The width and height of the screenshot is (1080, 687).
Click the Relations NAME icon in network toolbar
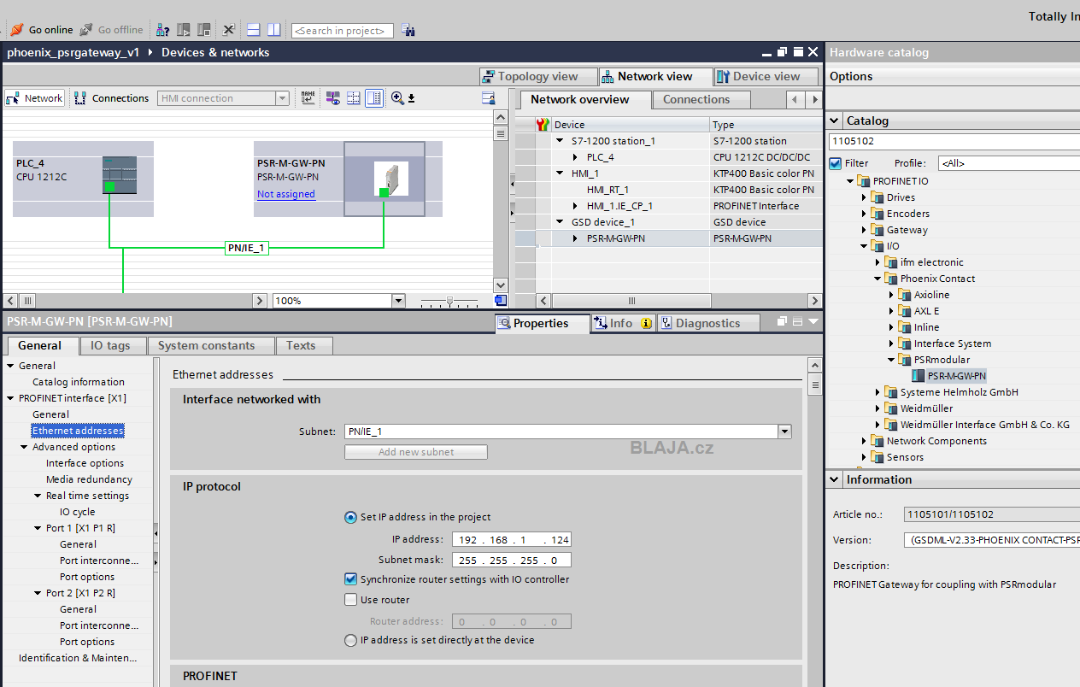point(308,98)
